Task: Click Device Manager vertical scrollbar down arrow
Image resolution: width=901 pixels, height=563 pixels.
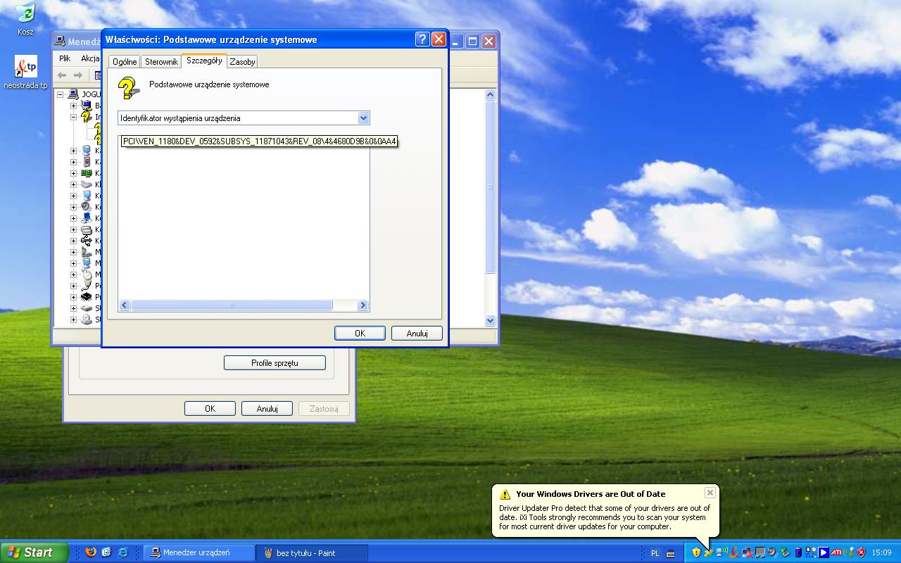Action: click(491, 320)
